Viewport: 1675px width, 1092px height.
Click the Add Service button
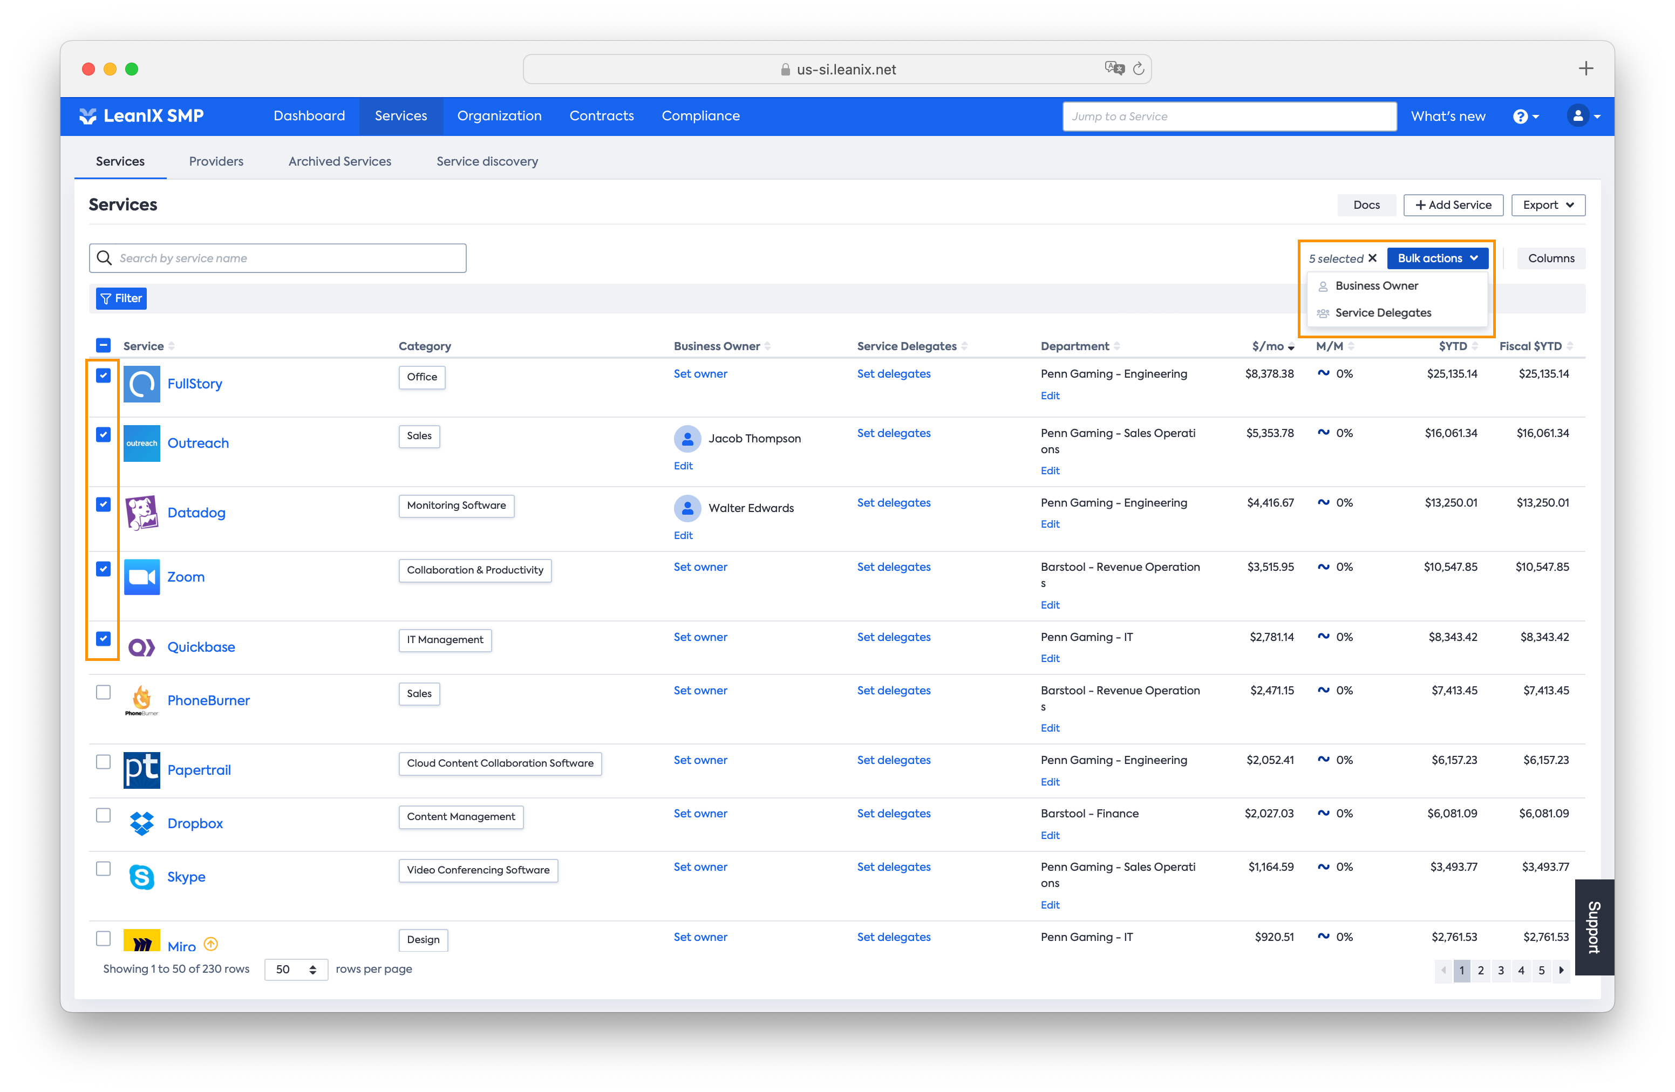point(1453,205)
